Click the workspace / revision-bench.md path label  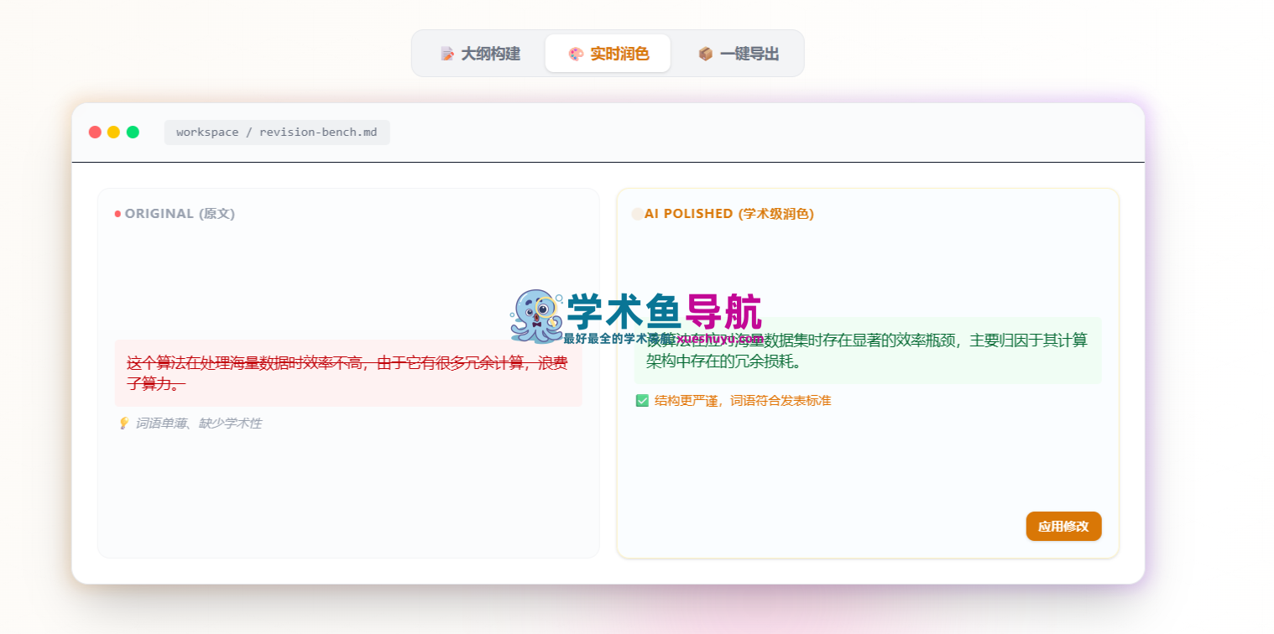pos(277,133)
